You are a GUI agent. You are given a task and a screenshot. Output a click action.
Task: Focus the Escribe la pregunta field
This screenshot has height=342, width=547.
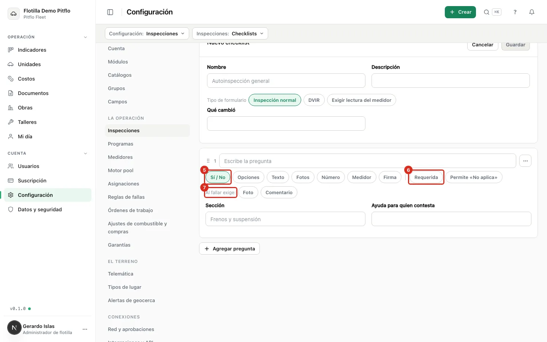368,161
